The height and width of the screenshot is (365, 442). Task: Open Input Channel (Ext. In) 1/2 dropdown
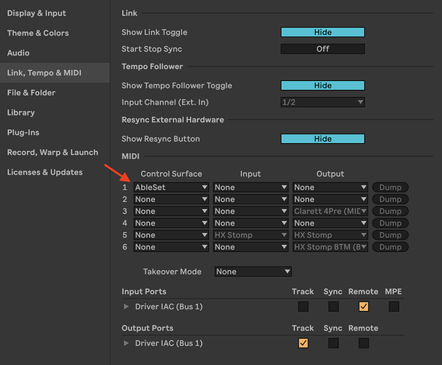[322, 102]
